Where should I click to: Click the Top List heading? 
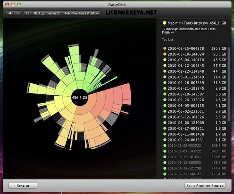[167, 39]
